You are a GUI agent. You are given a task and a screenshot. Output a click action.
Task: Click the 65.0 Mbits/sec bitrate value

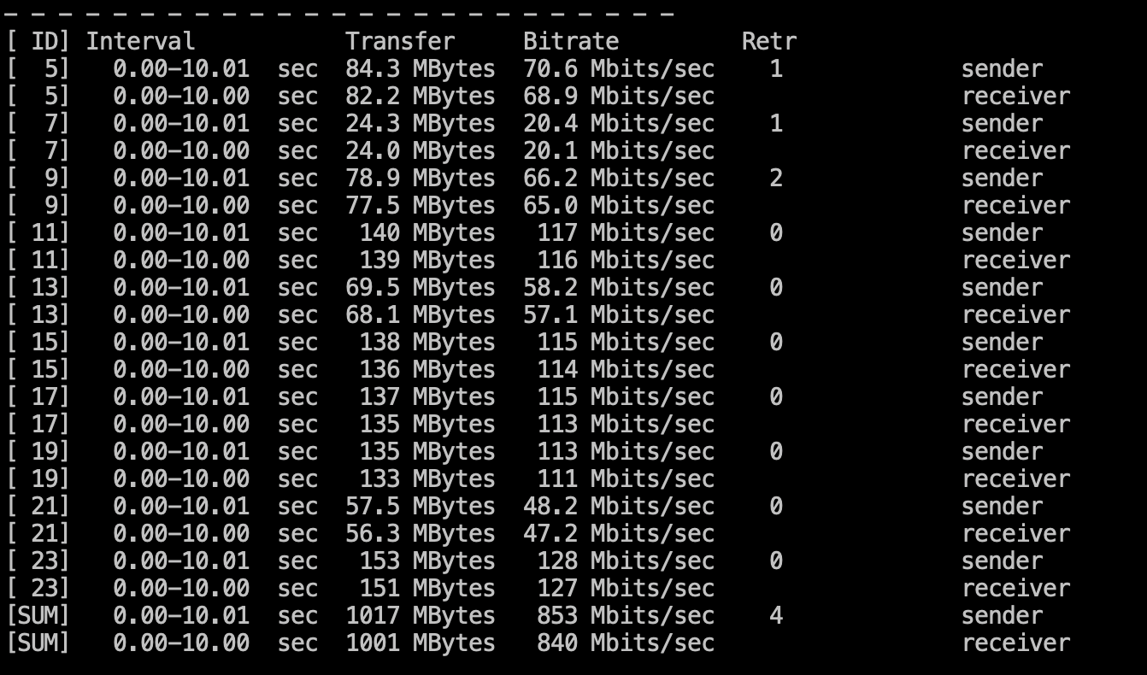(x=618, y=205)
